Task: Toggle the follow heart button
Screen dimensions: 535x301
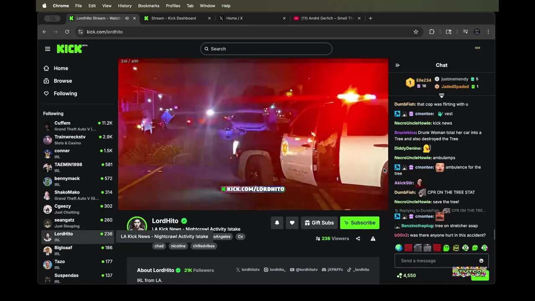Action: 292,223
